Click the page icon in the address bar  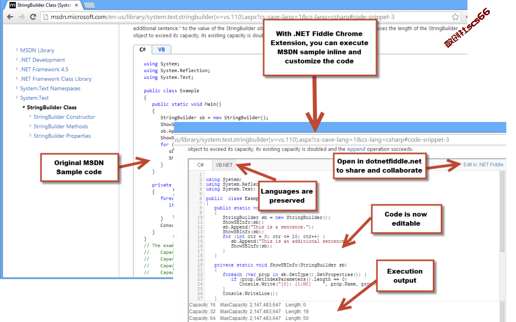pyautogui.click(x=46, y=17)
